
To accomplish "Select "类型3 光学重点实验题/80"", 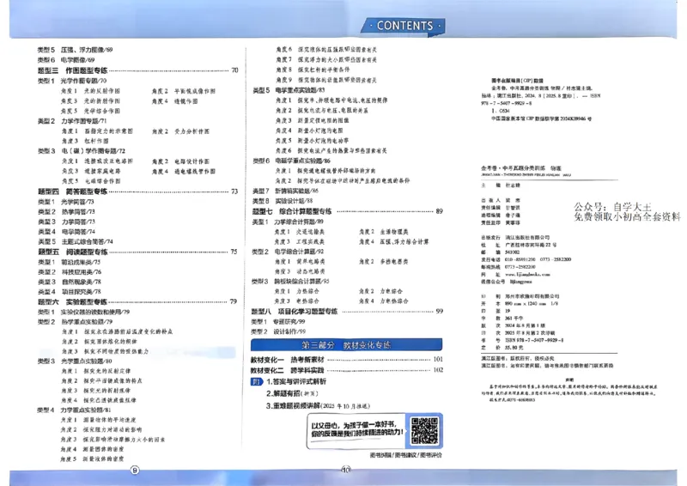I will coord(75,361).
